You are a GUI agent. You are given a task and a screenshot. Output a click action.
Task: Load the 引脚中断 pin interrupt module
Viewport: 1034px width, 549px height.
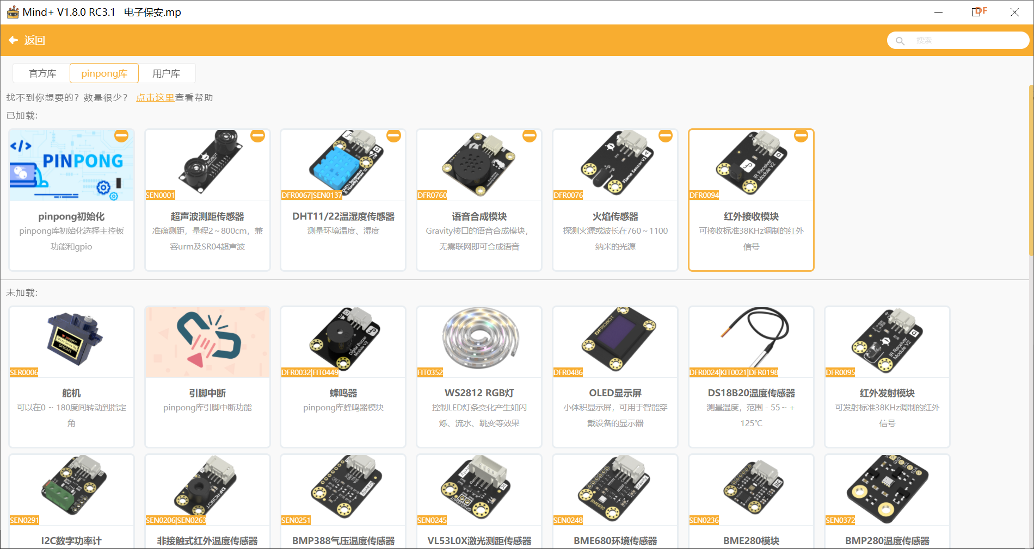pos(207,377)
